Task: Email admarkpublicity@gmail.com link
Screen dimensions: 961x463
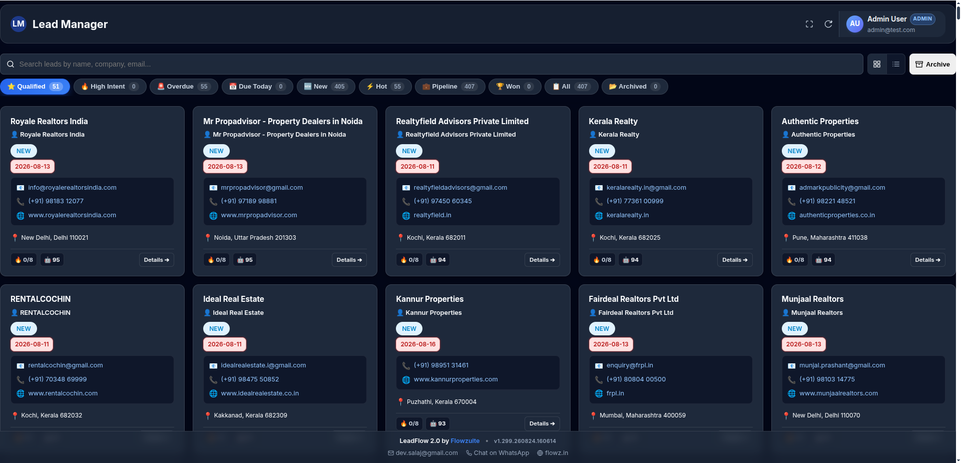Action: point(842,188)
